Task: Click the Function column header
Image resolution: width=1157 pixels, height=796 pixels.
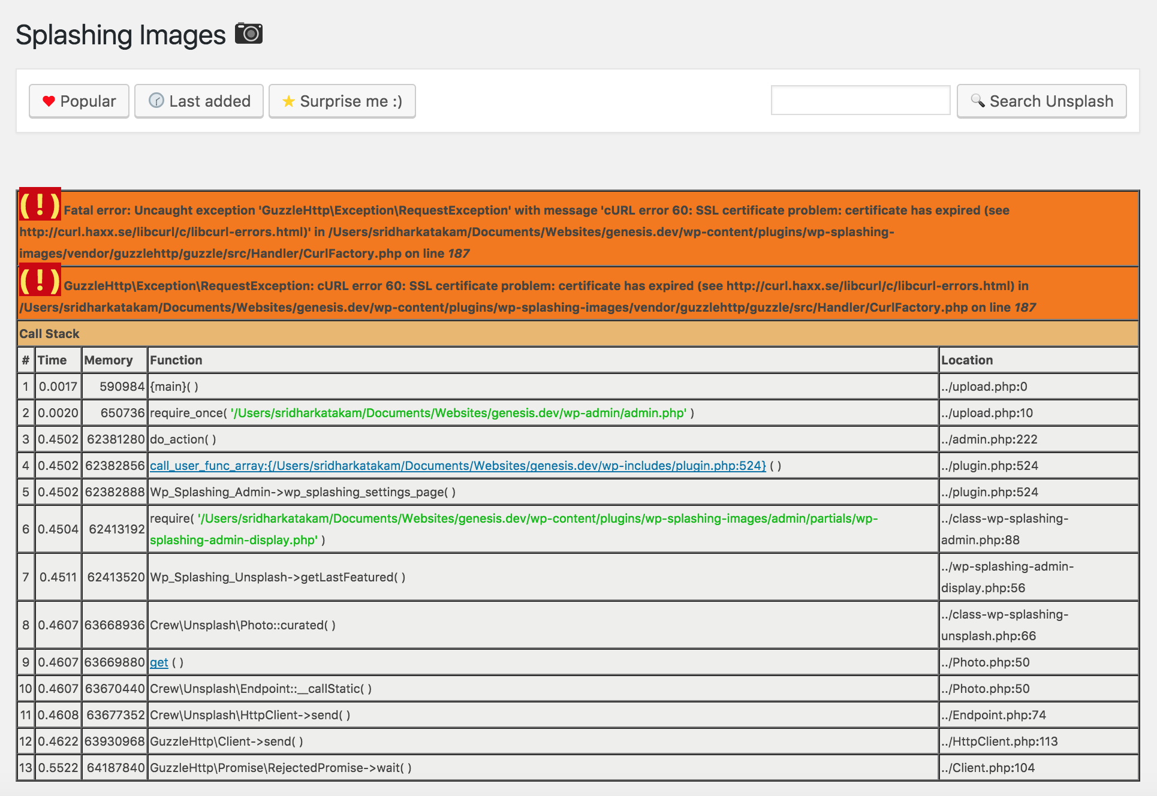Action: 543,360
